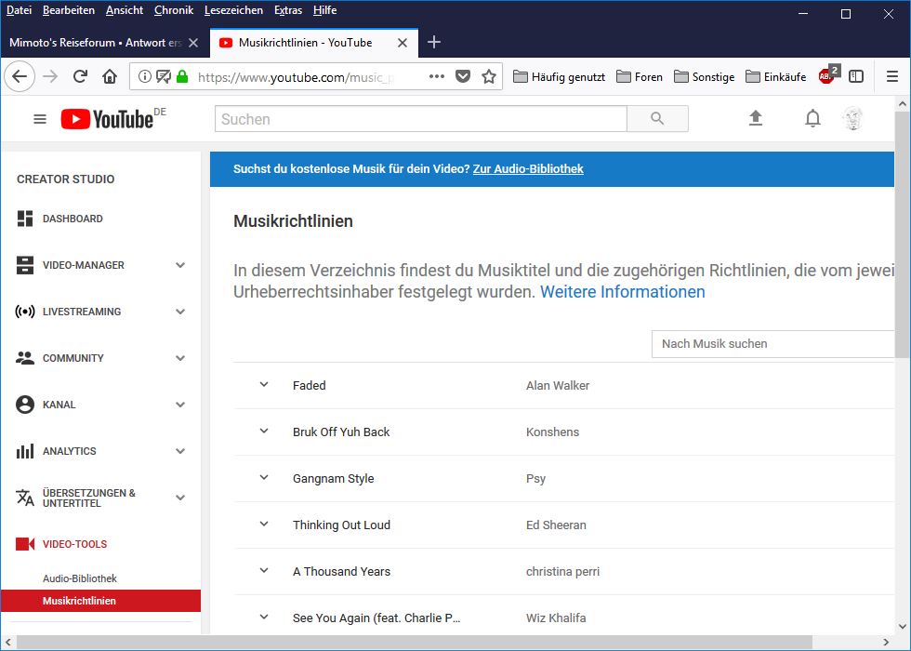Open the notifications bell
Screen dimensions: 911x651
point(812,118)
